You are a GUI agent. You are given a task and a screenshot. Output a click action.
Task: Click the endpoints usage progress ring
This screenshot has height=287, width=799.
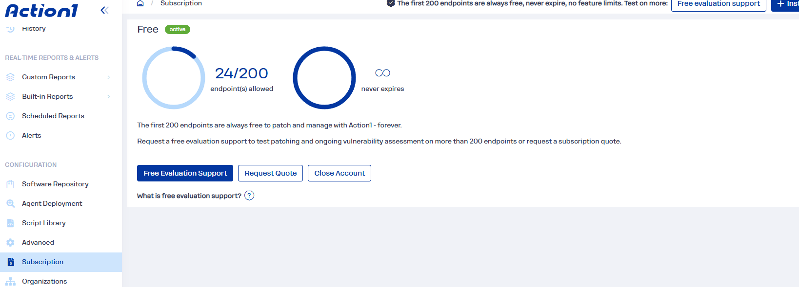point(174,78)
